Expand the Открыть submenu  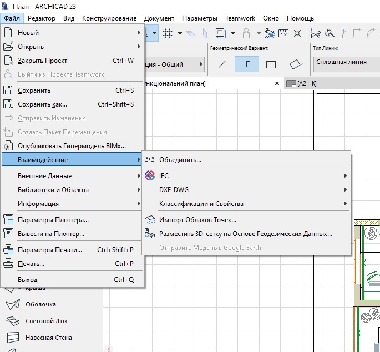72,46
